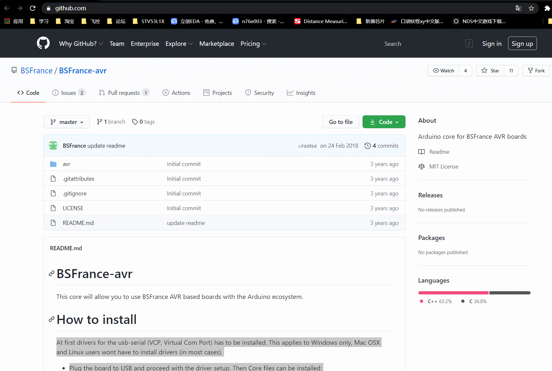Click the star count 11

point(511,70)
